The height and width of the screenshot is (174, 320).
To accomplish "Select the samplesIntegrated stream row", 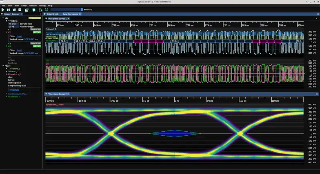I will [x=17, y=86].
